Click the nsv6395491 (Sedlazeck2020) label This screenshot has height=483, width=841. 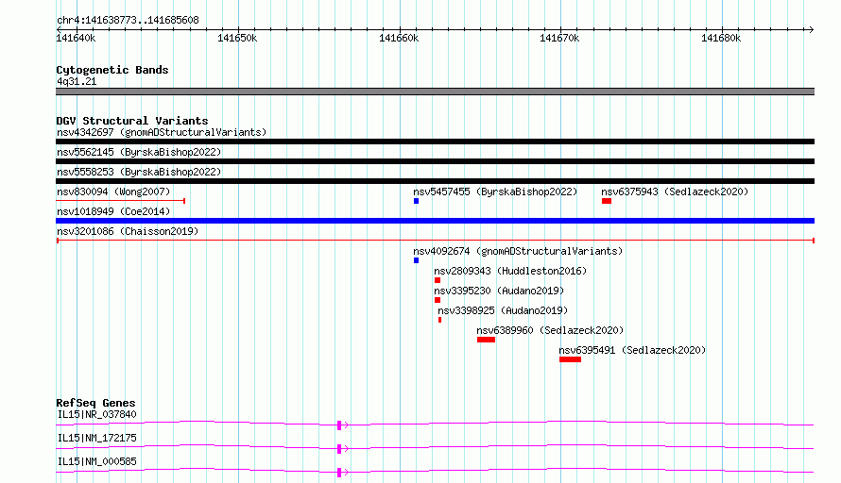(x=632, y=350)
